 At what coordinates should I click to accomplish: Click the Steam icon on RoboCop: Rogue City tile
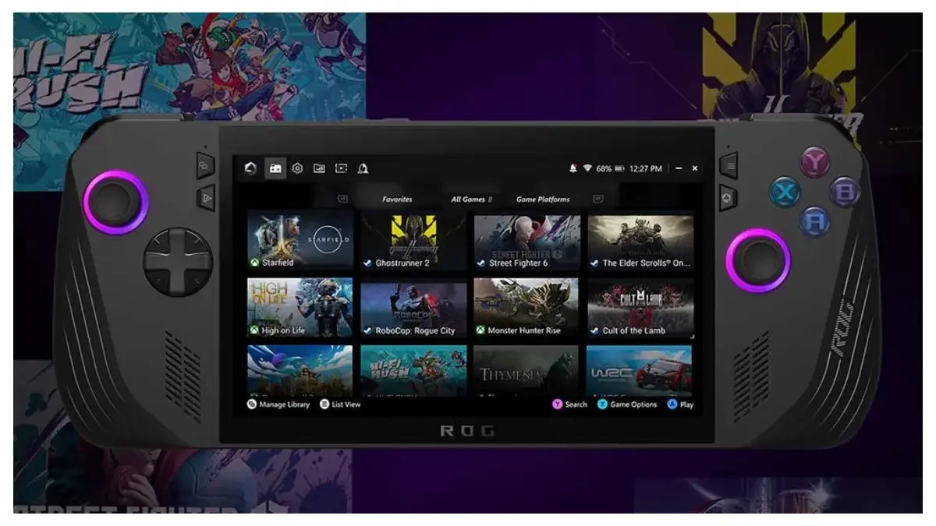[368, 331]
